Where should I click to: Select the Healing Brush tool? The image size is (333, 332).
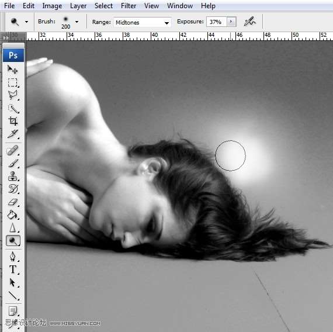[x=13, y=150]
